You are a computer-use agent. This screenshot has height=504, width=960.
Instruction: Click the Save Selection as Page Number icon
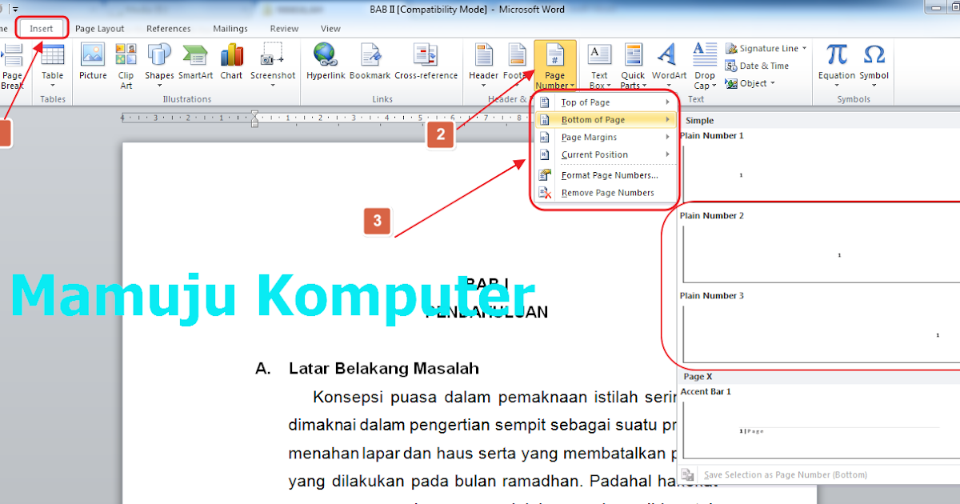point(688,474)
